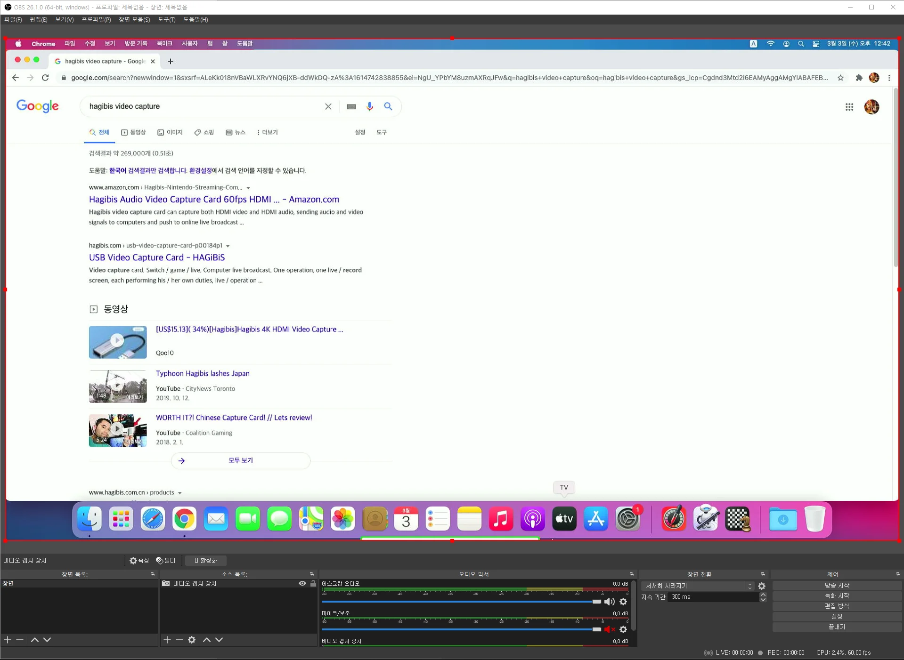Start streaming with 방송 시작
The width and height of the screenshot is (904, 660).
pos(837,586)
